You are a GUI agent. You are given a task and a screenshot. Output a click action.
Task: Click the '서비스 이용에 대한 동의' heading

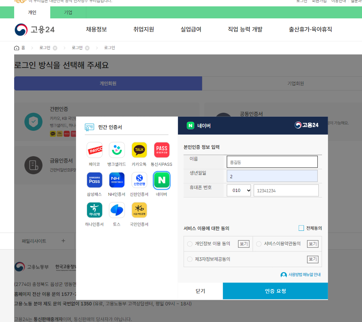(x=206, y=228)
